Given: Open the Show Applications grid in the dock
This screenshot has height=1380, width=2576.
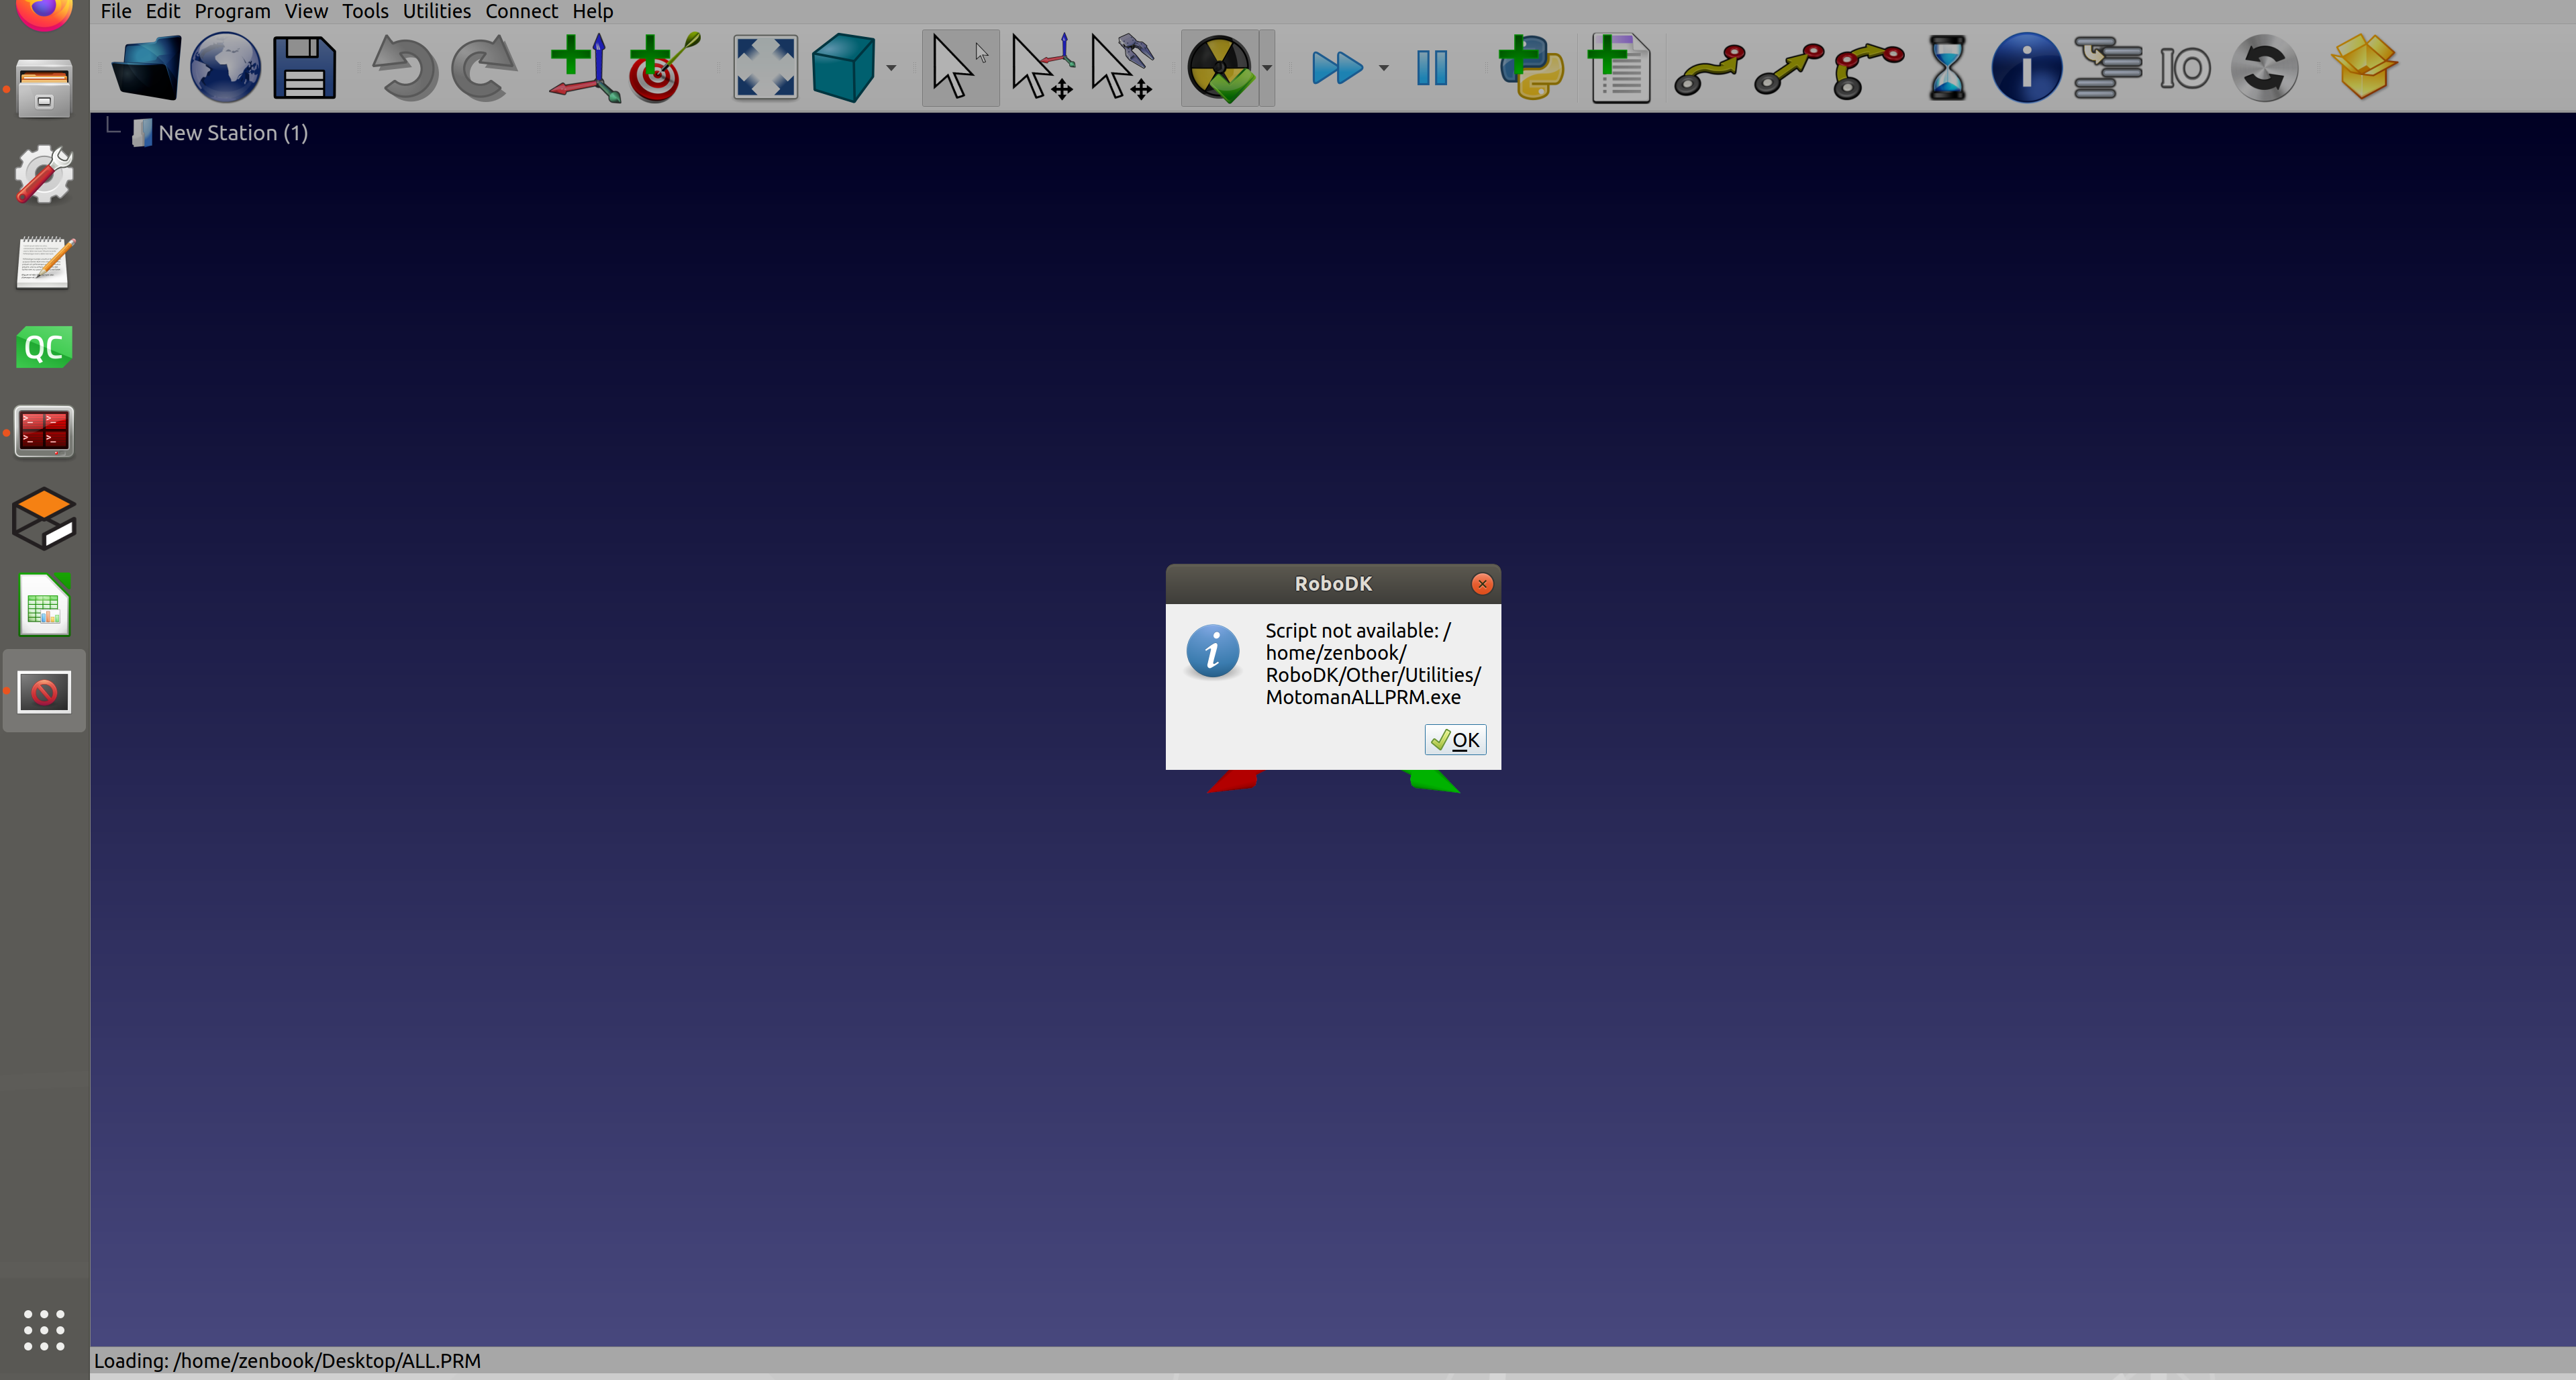Looking at the screenshot, I should 44,1329.
